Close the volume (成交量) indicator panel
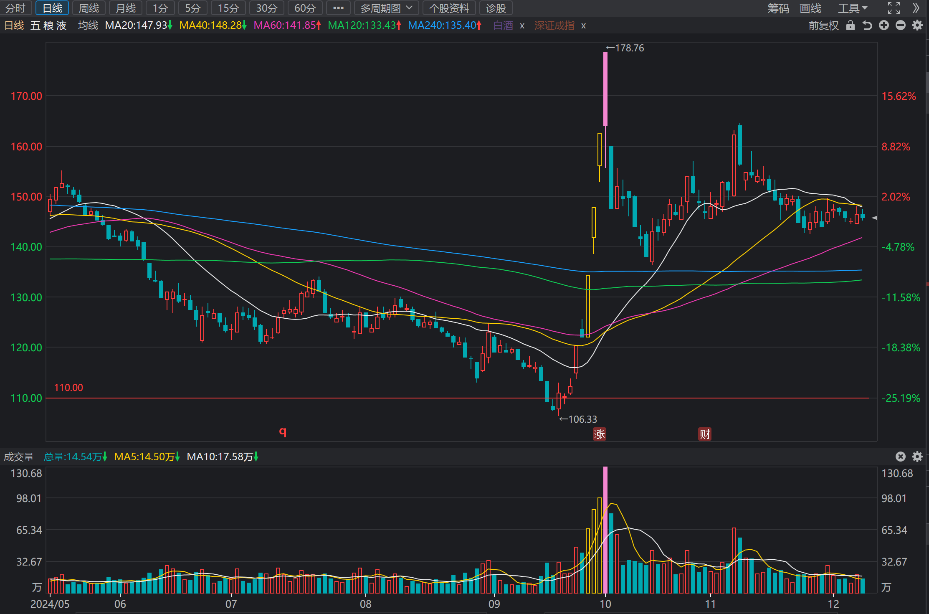The image size is (929, 614). click(x=901, y=457)
